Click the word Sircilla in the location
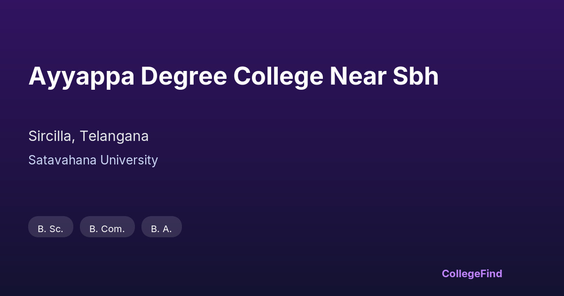 click(x=51, y=136)
